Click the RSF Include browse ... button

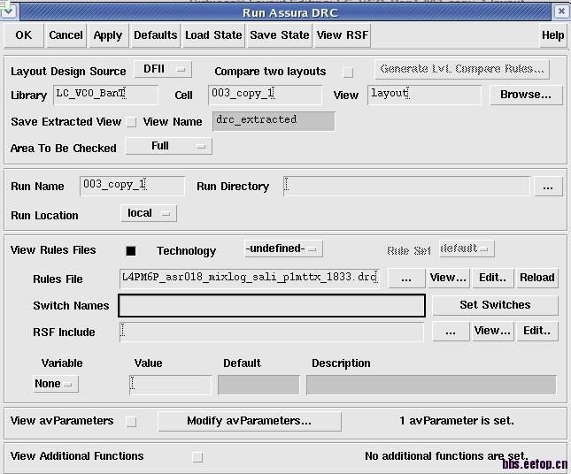coord(451,332)
